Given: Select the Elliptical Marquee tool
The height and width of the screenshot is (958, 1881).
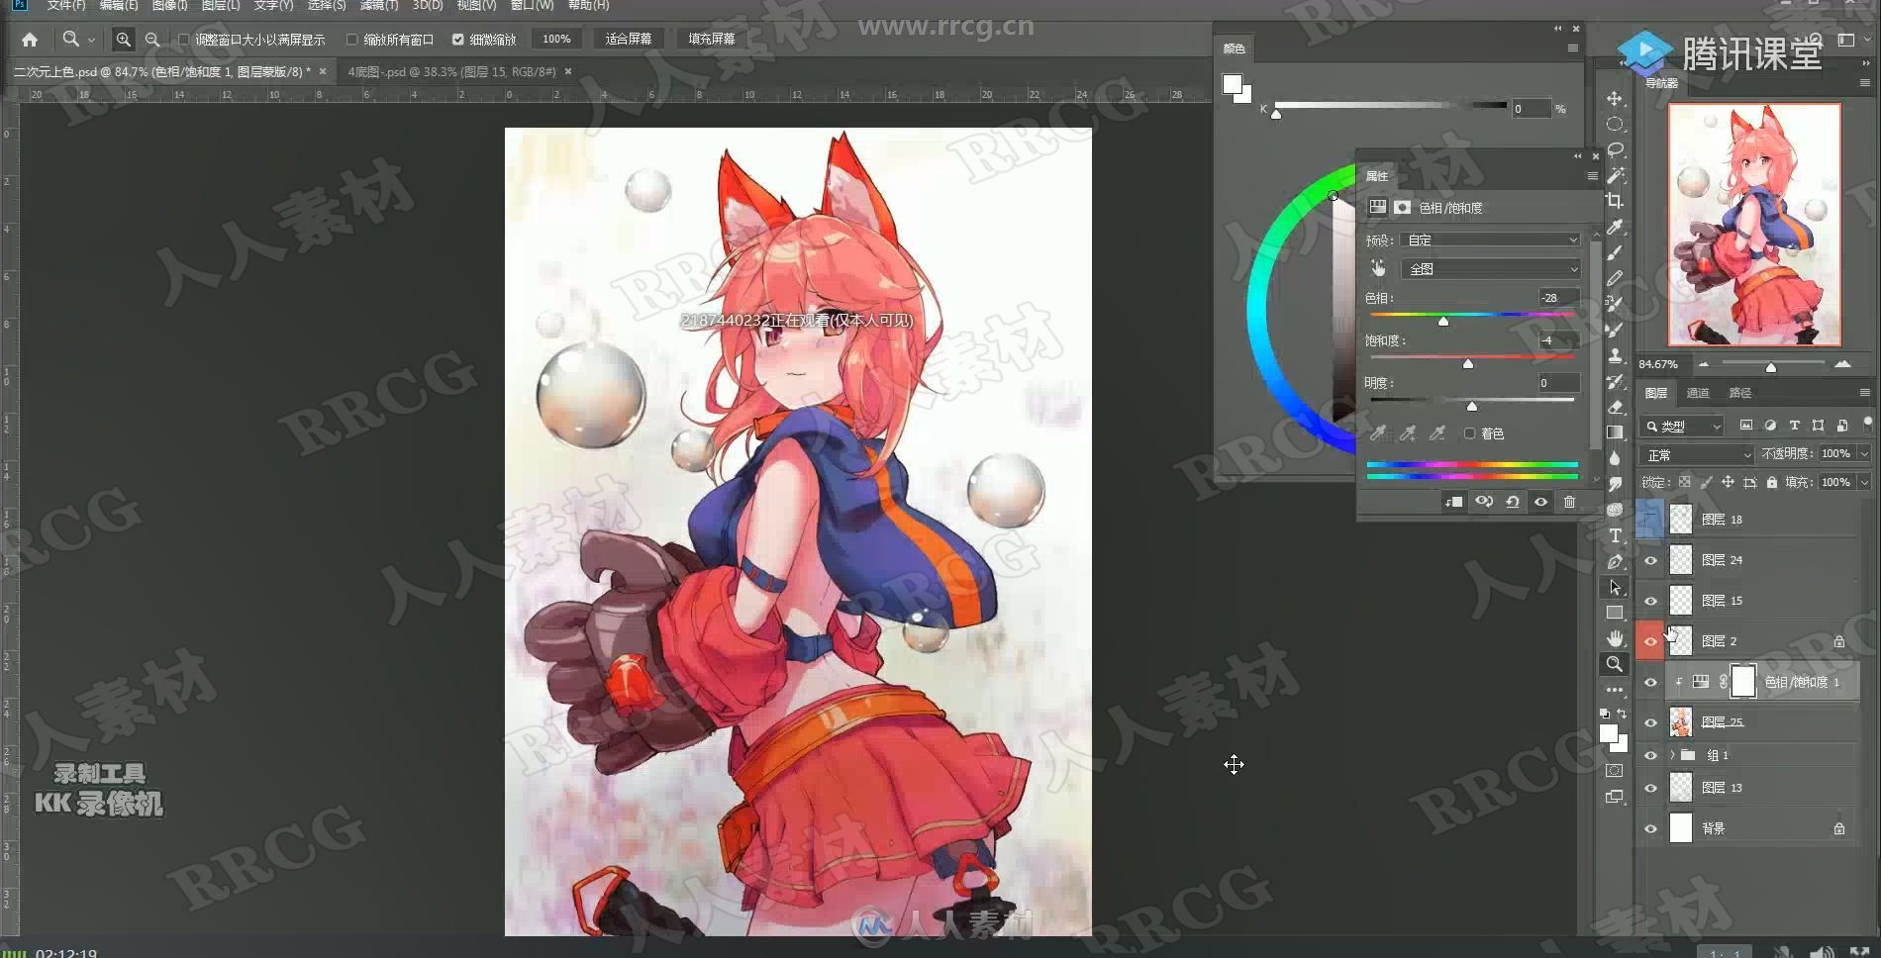Looking at the screenshot, I should click(x=1615, y=125).
